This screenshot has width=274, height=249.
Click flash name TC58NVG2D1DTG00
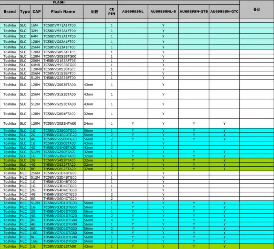click(60, 203)
